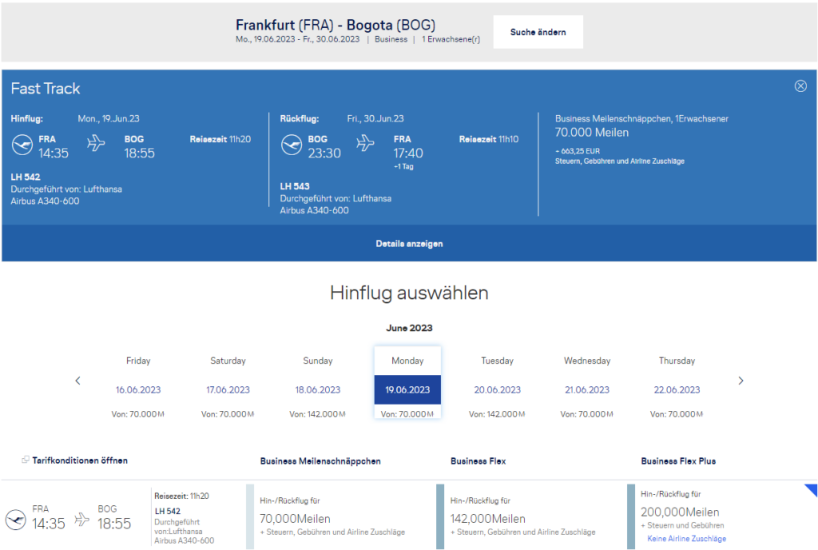Click Reisezeit 11h10 on return flight

(489, 139)
